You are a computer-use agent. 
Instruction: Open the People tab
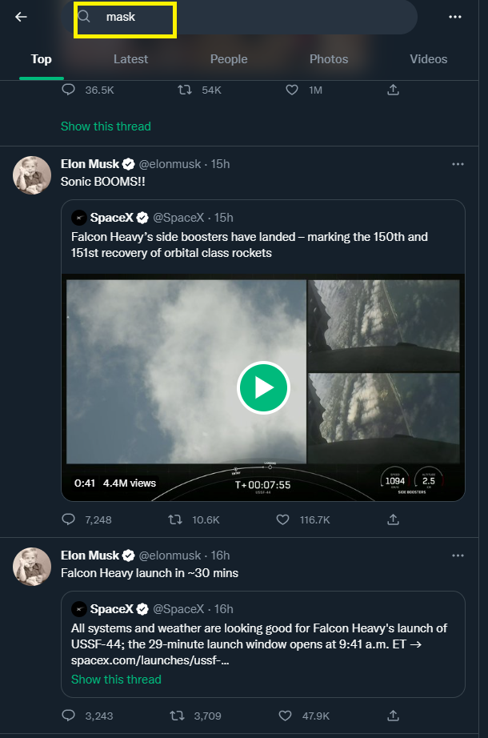tap(229, 59)
